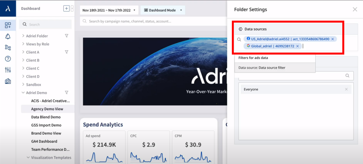Open GA4 Dashboard
This screenshot has width=363, height=164.
44,141
